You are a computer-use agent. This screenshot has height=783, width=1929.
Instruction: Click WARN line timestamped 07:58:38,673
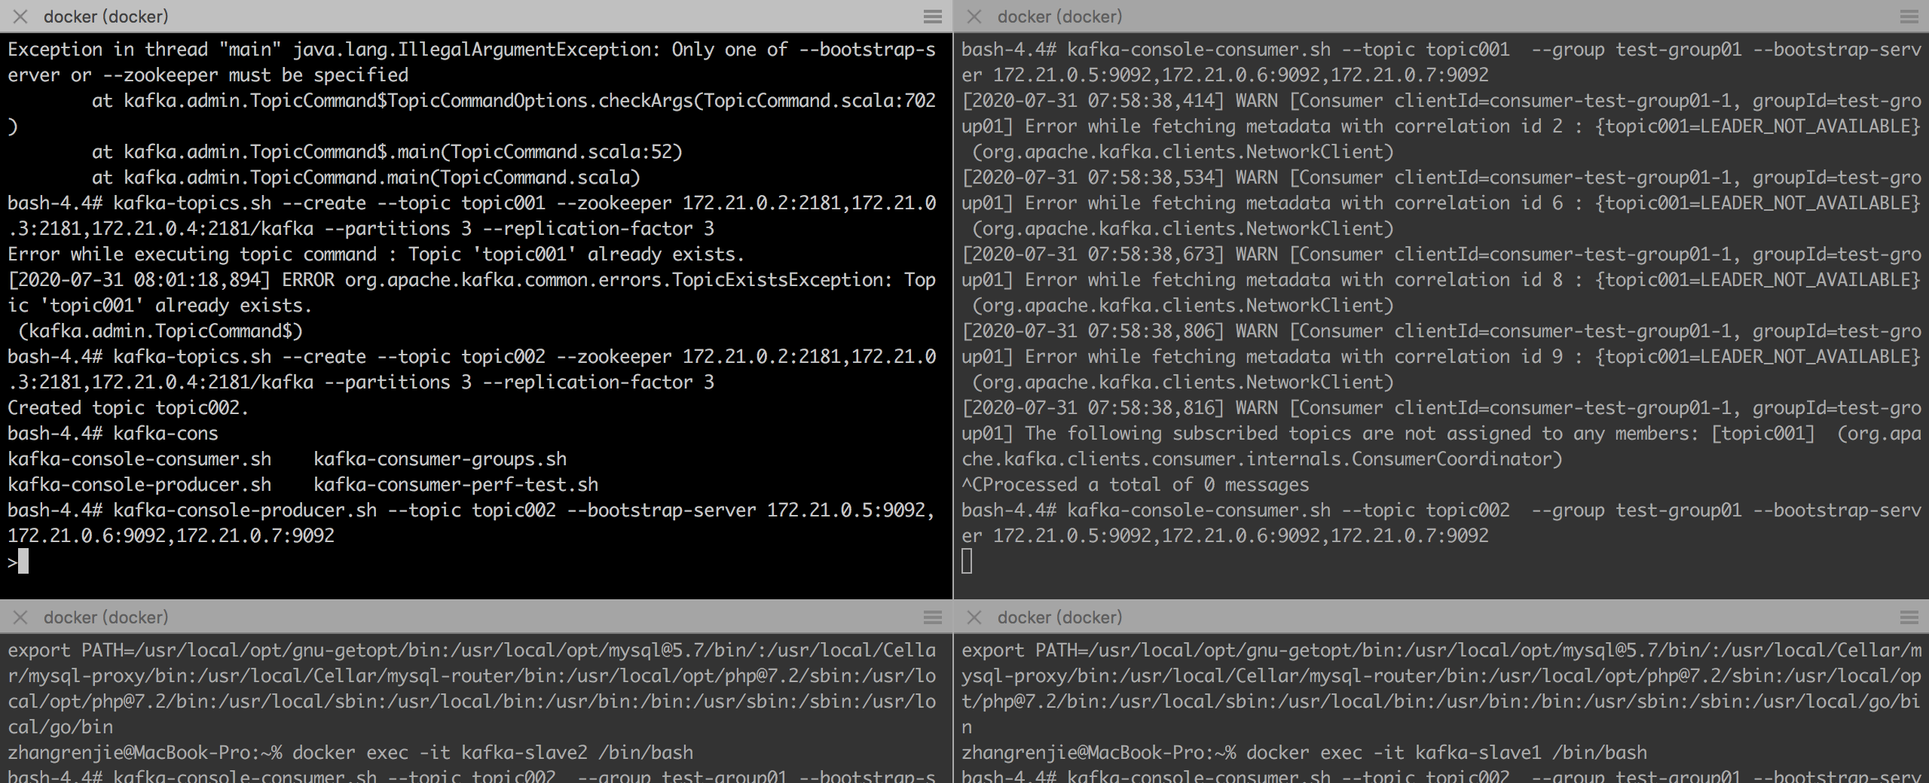1441,254
